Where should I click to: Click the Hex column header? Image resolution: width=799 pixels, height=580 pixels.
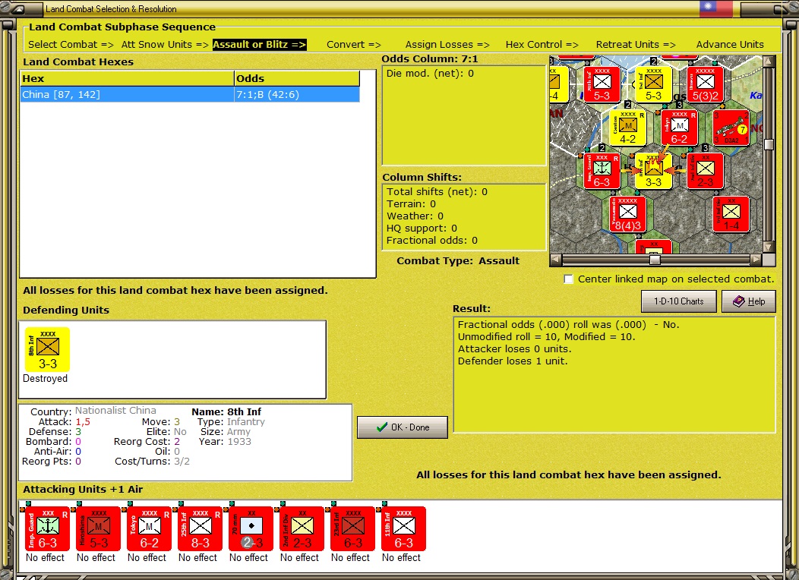pos(127,78)
